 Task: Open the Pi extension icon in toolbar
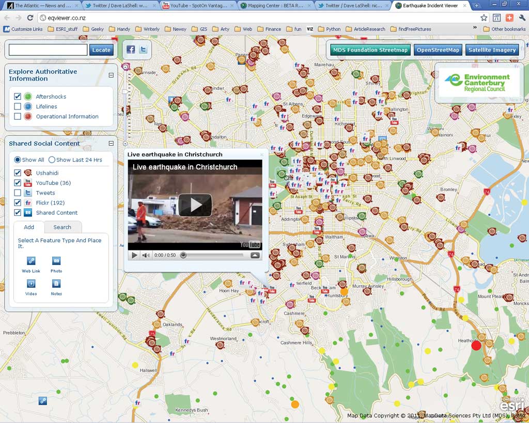tap(496, 18)
